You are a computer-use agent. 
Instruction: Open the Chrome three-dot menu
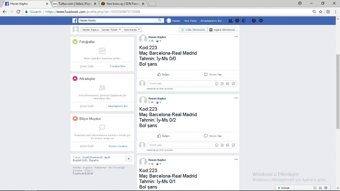coord(335,12)
